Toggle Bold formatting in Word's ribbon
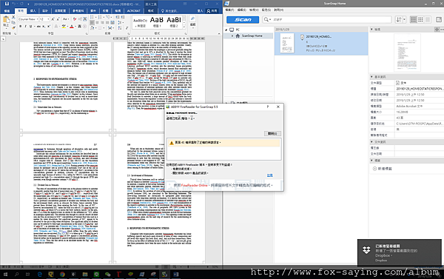The height and width of the screenshot is (279, 444). [21, 27]
